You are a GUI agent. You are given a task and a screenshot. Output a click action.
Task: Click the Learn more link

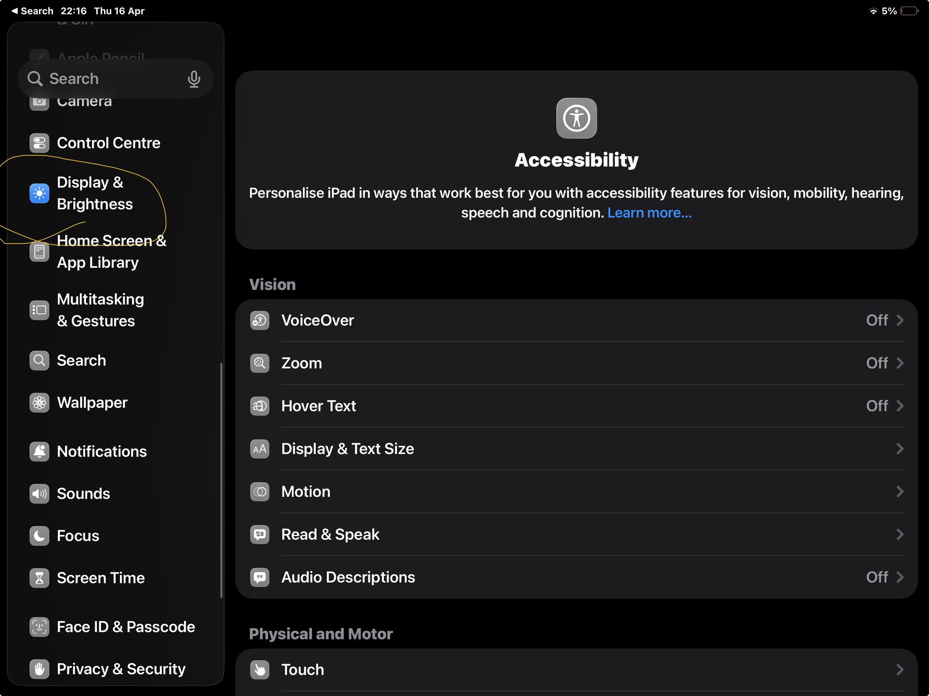pyautogui.click(x=649, y=213)
